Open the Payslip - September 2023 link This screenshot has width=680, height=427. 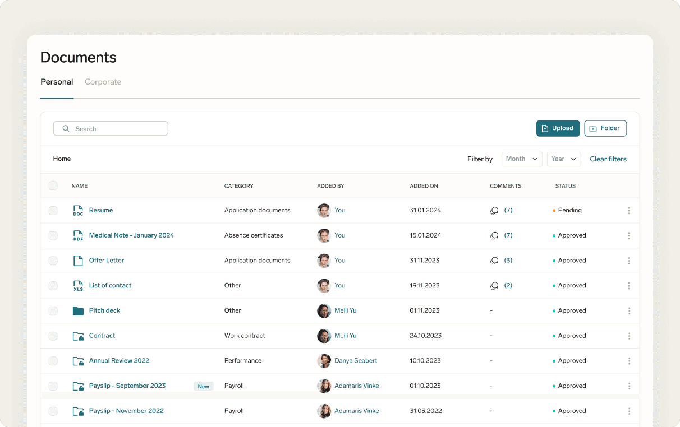[x=127, y=386]
